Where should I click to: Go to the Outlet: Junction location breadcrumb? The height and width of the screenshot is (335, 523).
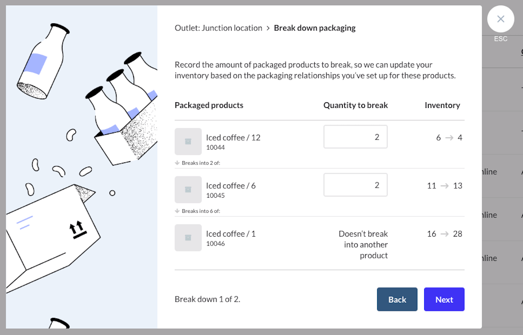(218, 28)
